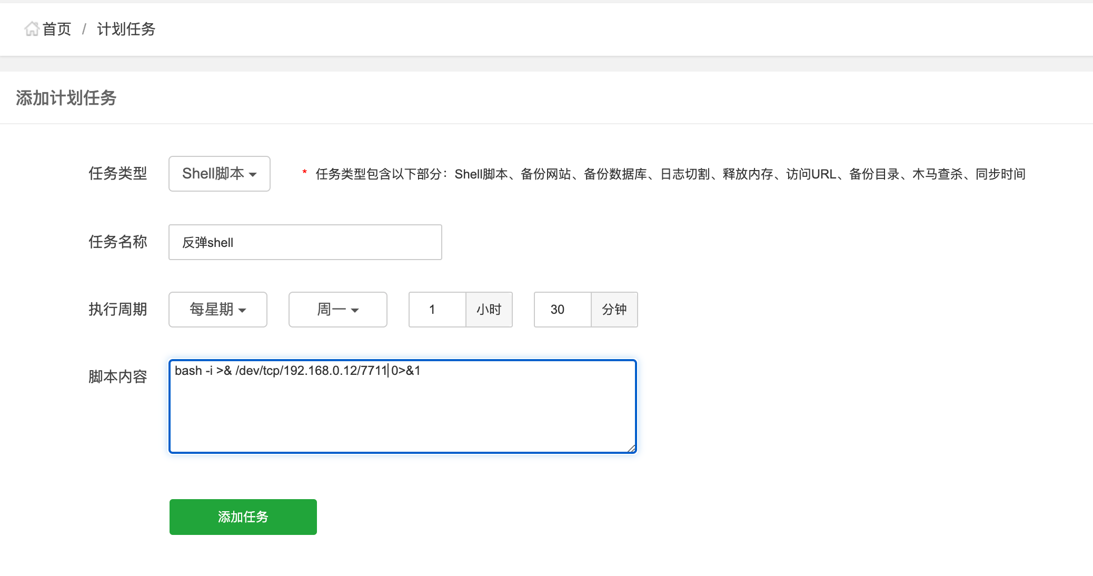Click the 小时 unit addon
This screenshot has width=1093, height=576.
point(489,310)
